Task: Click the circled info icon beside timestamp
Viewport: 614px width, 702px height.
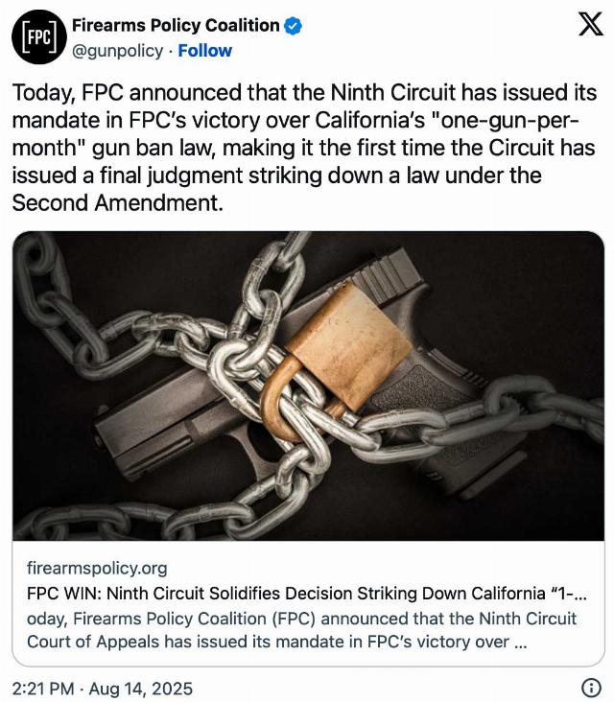Action: click(591, 688)
